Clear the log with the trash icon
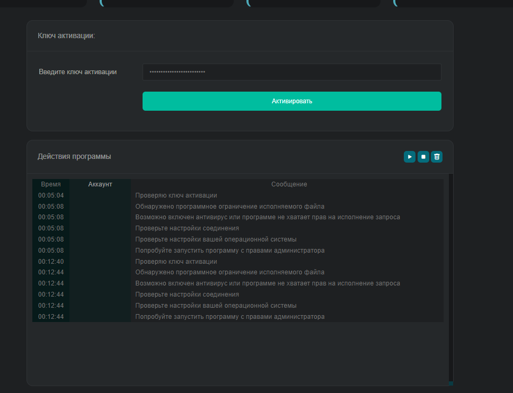Image resolution: width=513 pixels, height=393 pixels. tap(437, 157)
